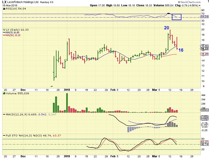Click the 0.147 MACD histogram axis tag
209x158 pixels.
pyautogui.click(x=204, y=125)
